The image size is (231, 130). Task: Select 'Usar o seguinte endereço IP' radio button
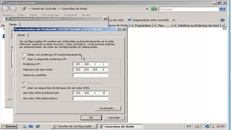point(24,59)
